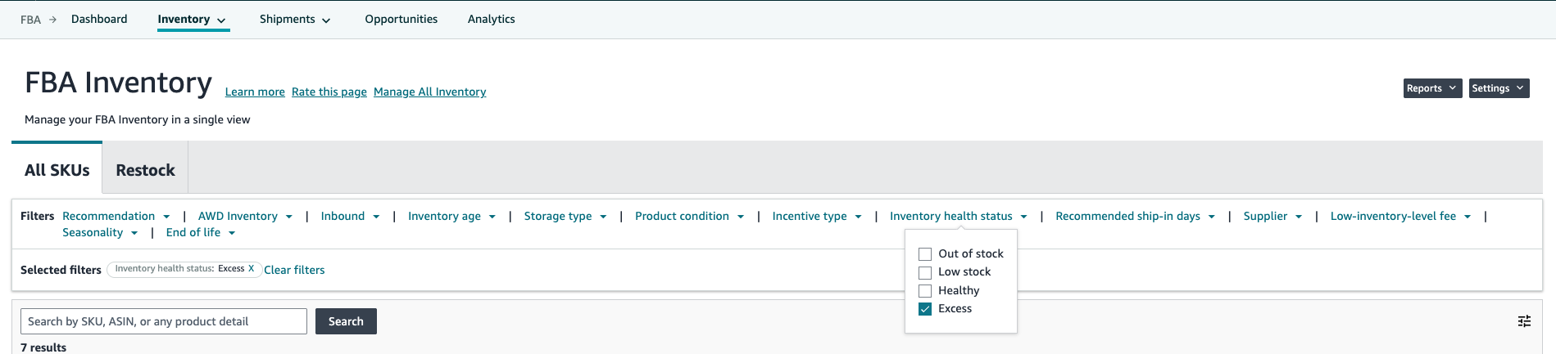Image resolution: width=1556 pixels, height=354 pixels.
Task: Remove Excess filter chip X
Action: click(251, 268)
